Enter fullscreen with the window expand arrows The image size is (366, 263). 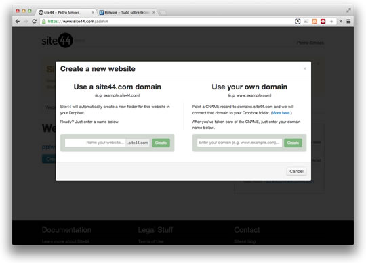[348, 10]
